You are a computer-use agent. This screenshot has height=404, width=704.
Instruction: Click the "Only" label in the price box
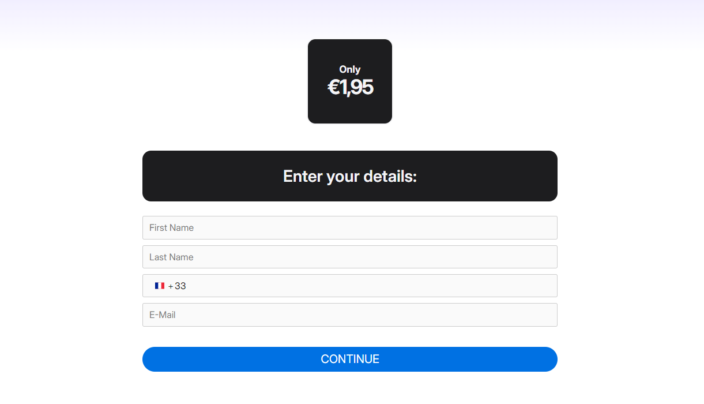click(x=350, y=69)
